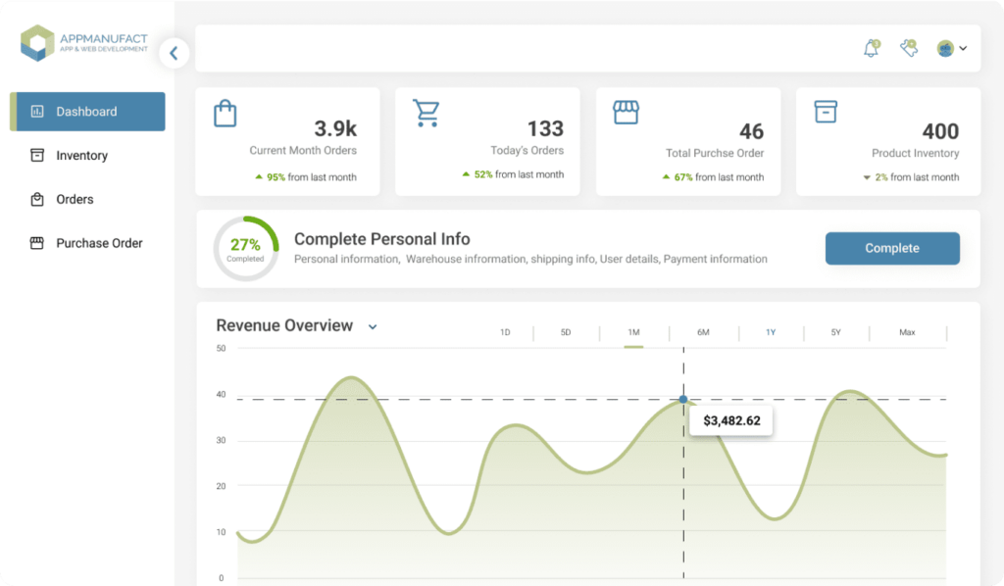Select the 1Y range tab
Viewport: 1004px width, 586px height.
tap(771, 332)
